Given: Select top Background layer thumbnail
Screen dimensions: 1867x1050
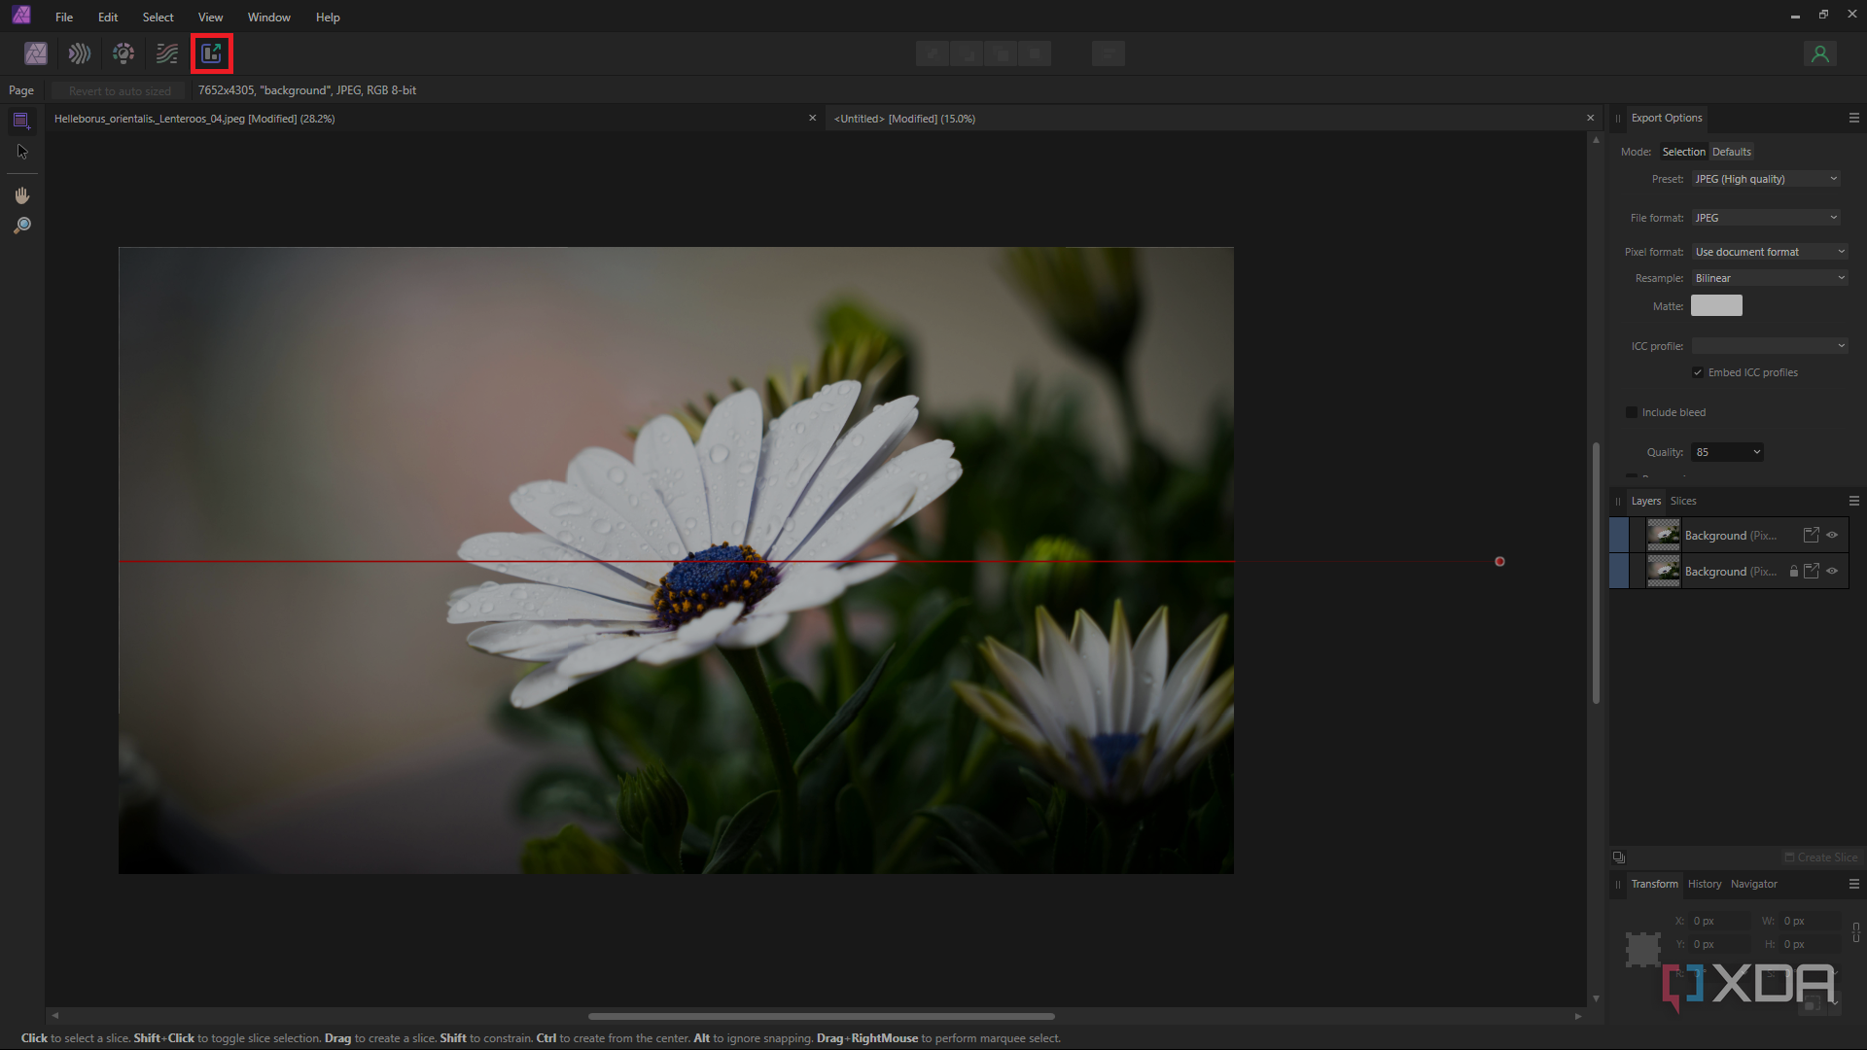Looking at the screenshot, I should pyautogui.click(x=1663, y=535).
